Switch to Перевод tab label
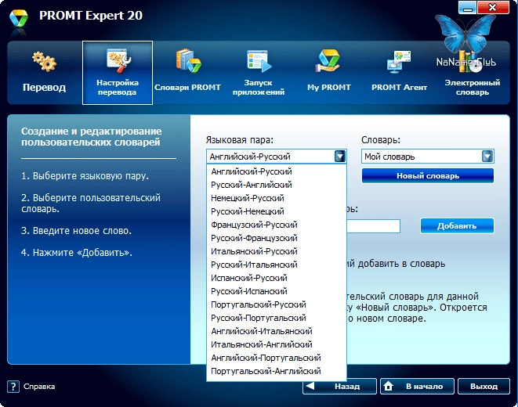This screenshot has height=407, width=518. point(44,88)
